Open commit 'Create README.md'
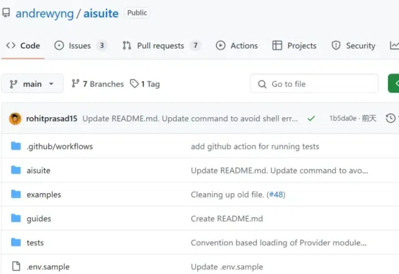399x274 pixels. click(x=227, y=219)
